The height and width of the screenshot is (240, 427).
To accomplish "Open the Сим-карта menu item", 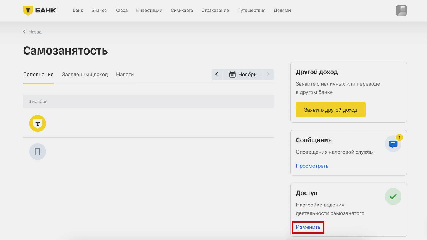I will [x=182, y=11].
